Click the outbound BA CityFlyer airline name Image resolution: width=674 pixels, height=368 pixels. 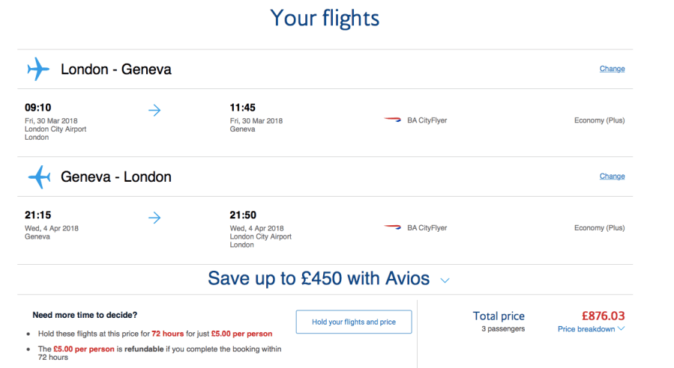click(427, 120)
